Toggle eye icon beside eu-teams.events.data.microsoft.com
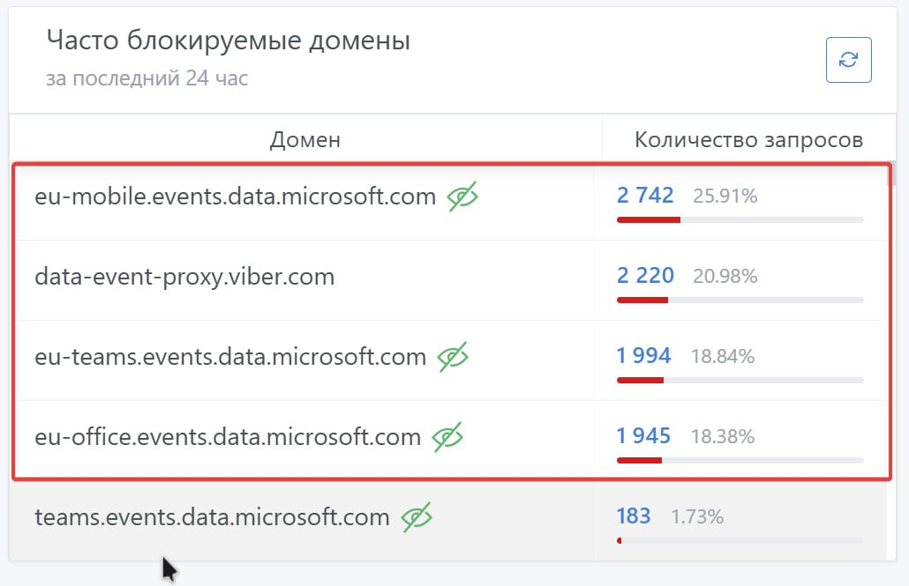 tap(453, 357)
